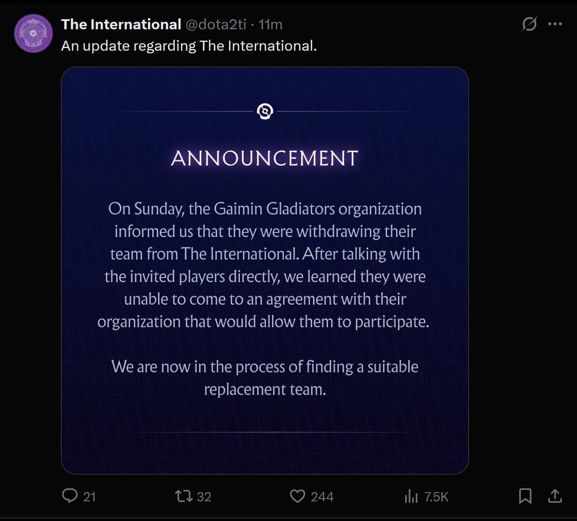Click the reply speech bubble icon

pos(70,496)
